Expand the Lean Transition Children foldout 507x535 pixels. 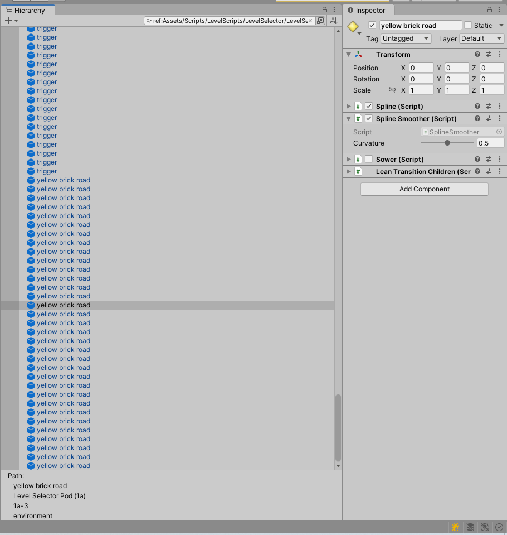pyautogui.click(x=349, y=171)
